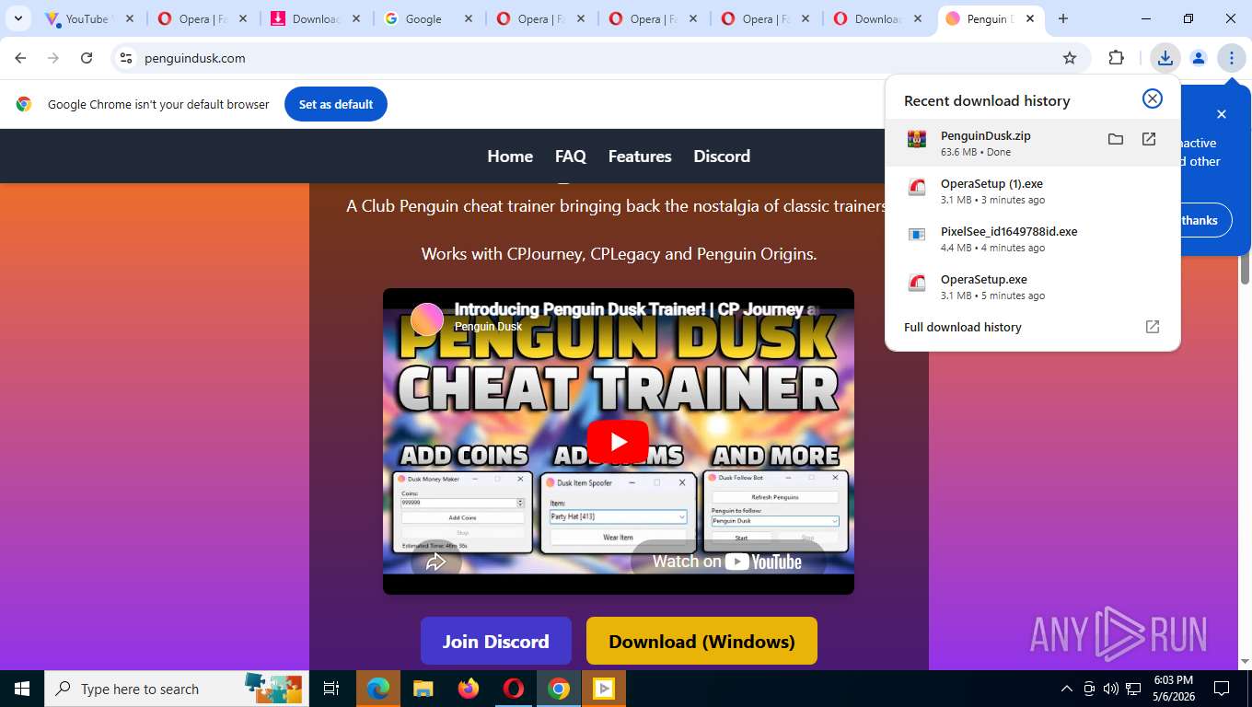Go back to previous page

coord(20,58)
